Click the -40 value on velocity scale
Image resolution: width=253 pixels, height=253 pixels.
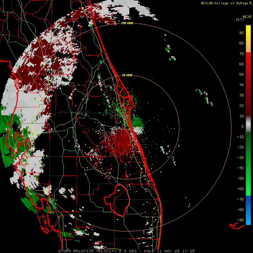click(240, 168)
